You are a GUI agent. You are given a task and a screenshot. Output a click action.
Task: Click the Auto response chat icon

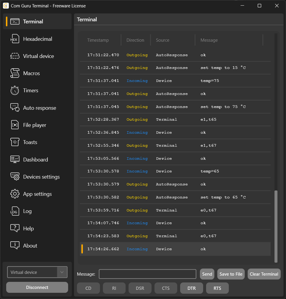point(14,108)
